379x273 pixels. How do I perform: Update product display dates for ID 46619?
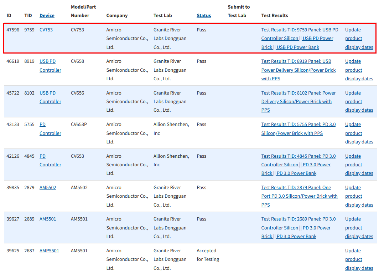(x=359, y=70)
